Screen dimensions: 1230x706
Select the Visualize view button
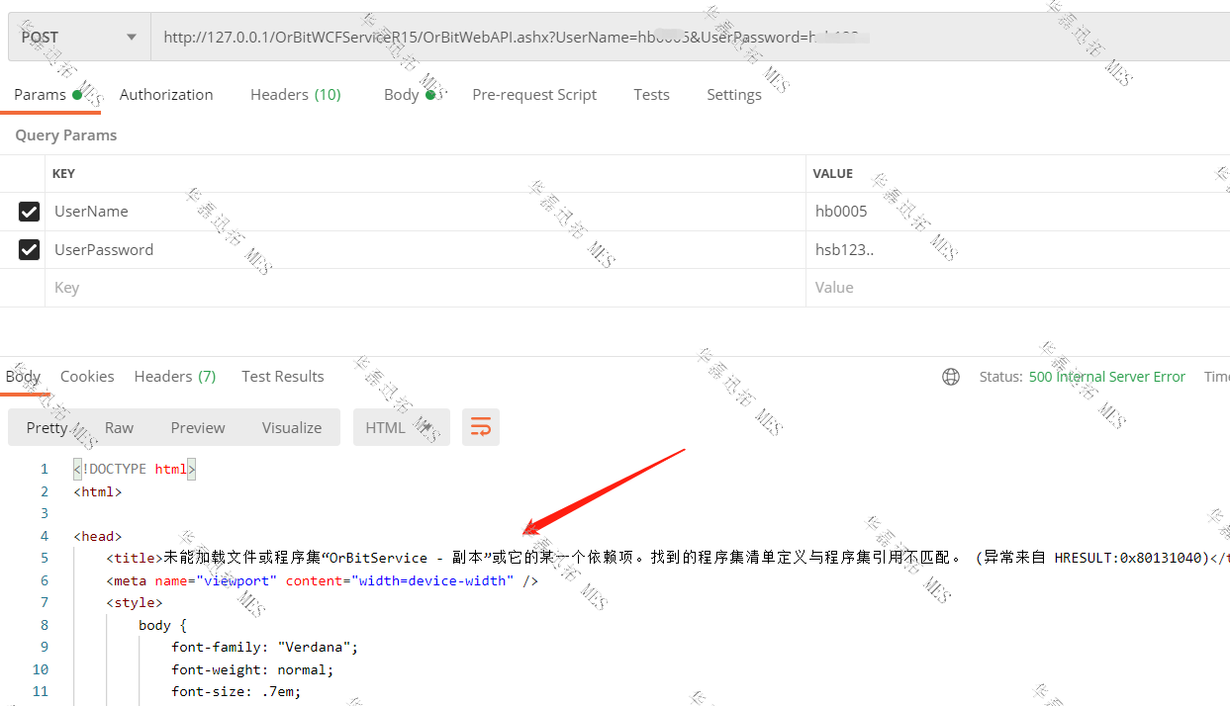292,427
